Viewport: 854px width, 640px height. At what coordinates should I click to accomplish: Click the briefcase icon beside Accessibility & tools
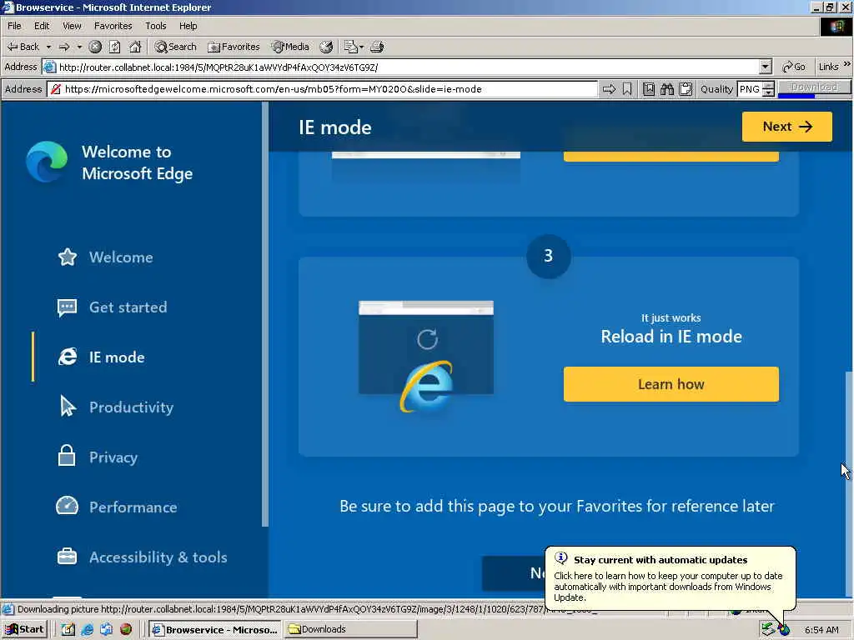(67, 556)
